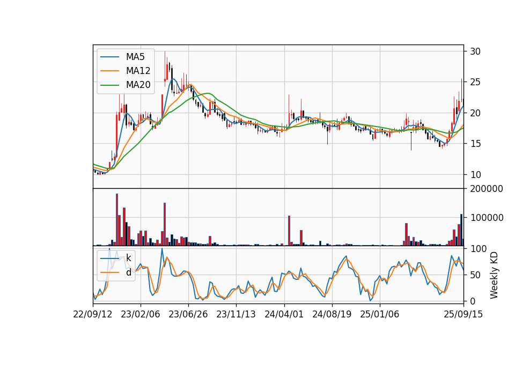Image resolution: width=515 pixels, height=370 pixels.
Task: Click the KD axis value 0
Action: coord(473,301)
